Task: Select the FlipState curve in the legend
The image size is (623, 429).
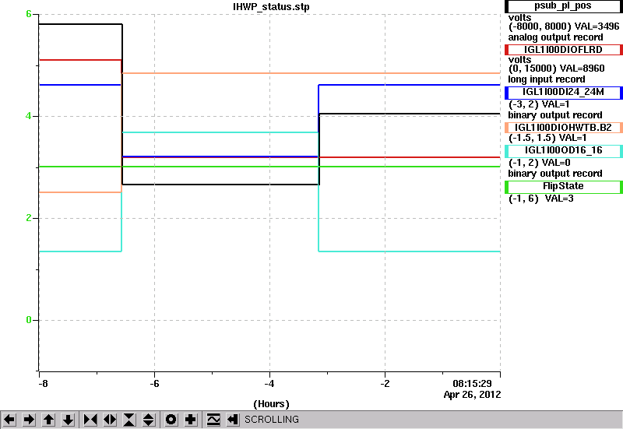Action: (x=563, y=186)
